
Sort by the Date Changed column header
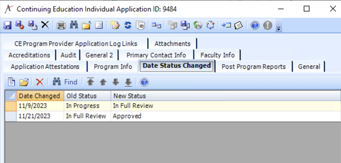coord(40,96)
